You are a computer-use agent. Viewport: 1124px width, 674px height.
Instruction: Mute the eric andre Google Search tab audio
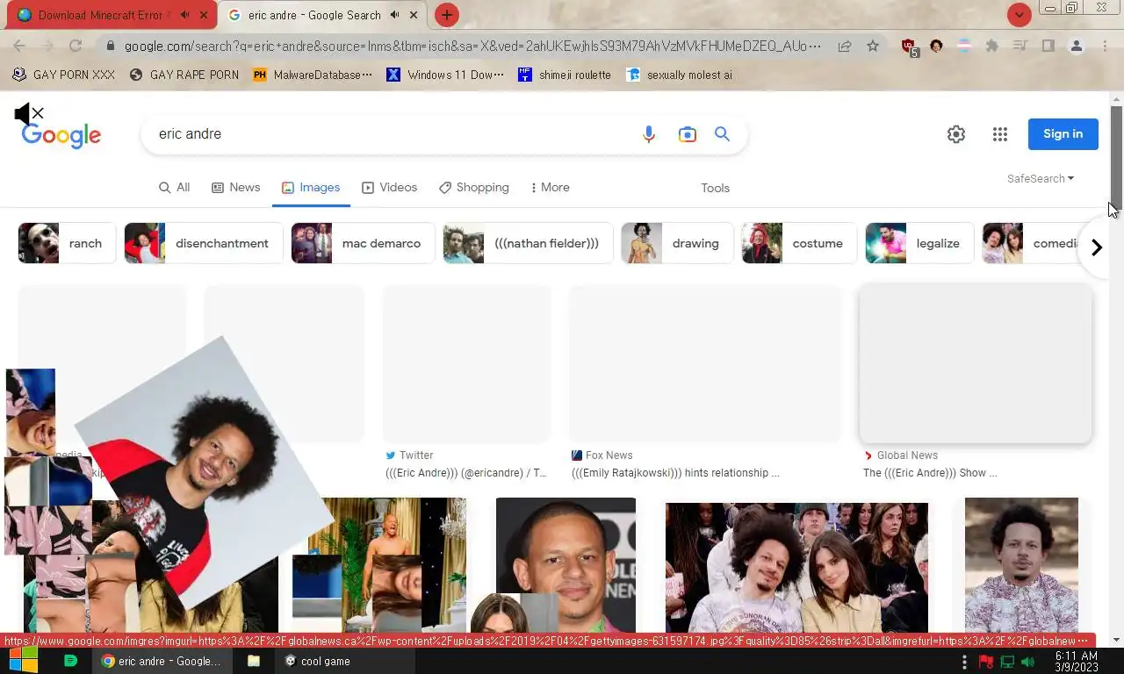(394, 15)
